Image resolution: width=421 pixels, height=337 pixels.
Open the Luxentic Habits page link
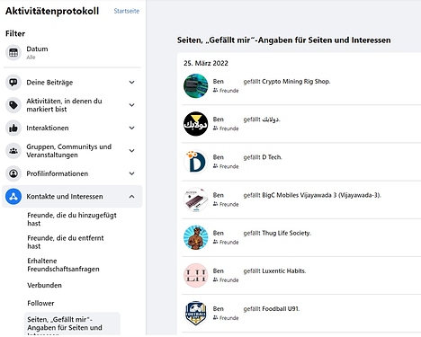point(283,270)
